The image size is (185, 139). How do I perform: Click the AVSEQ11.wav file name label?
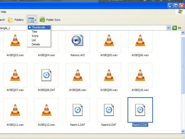[15, 125]
